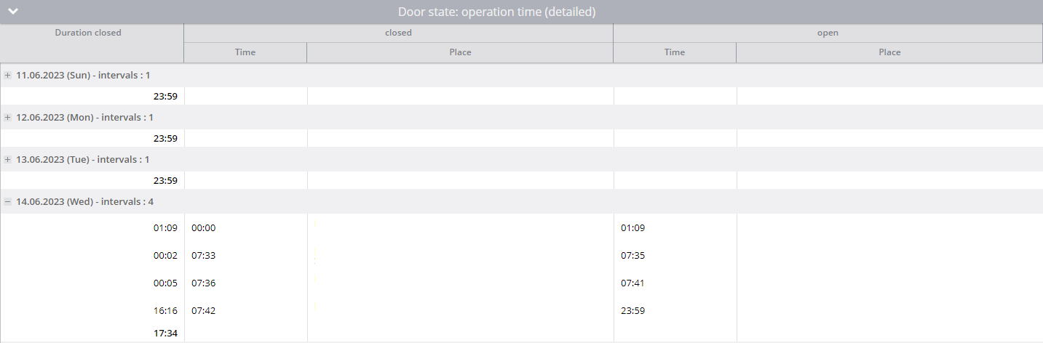This screenshot has height=343, width=1043.
Task: Select the open Place column header
Action: (889, 52)
